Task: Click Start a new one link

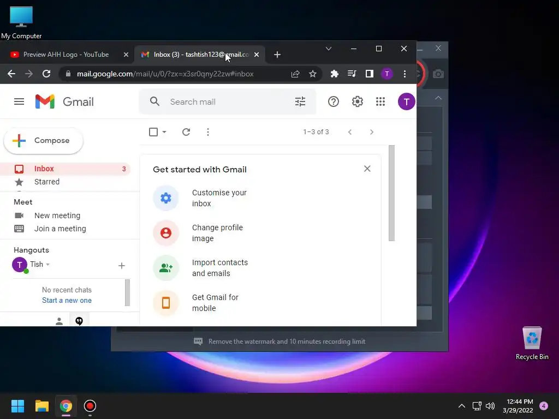Action: pyautogui.click(x=67, y=301)
